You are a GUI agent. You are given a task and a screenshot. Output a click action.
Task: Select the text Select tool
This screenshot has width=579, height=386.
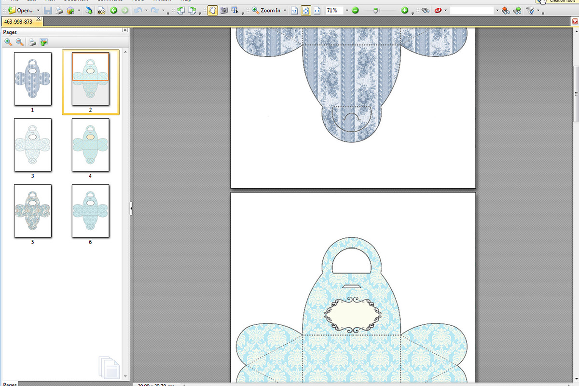pyautogui.click(x=235, y=10)
